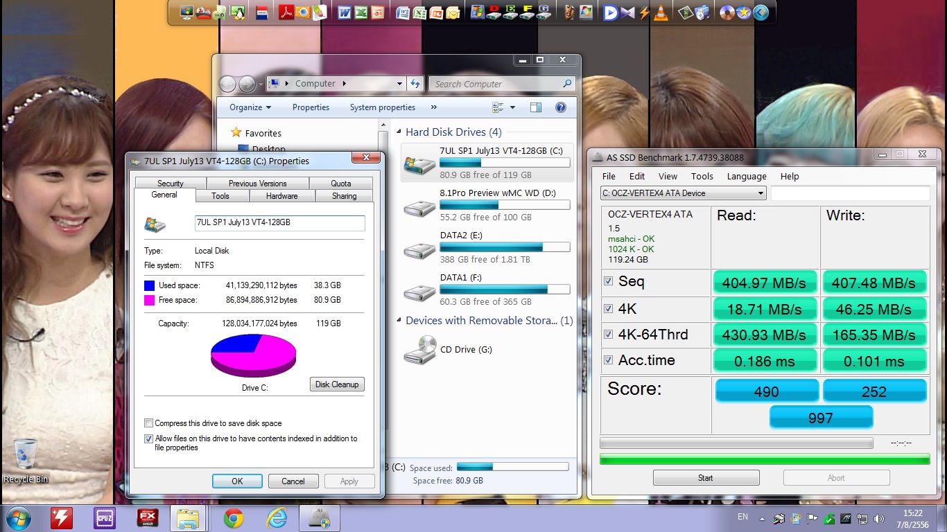Open Internet Explorer from the taskbar

click(277, 518)
